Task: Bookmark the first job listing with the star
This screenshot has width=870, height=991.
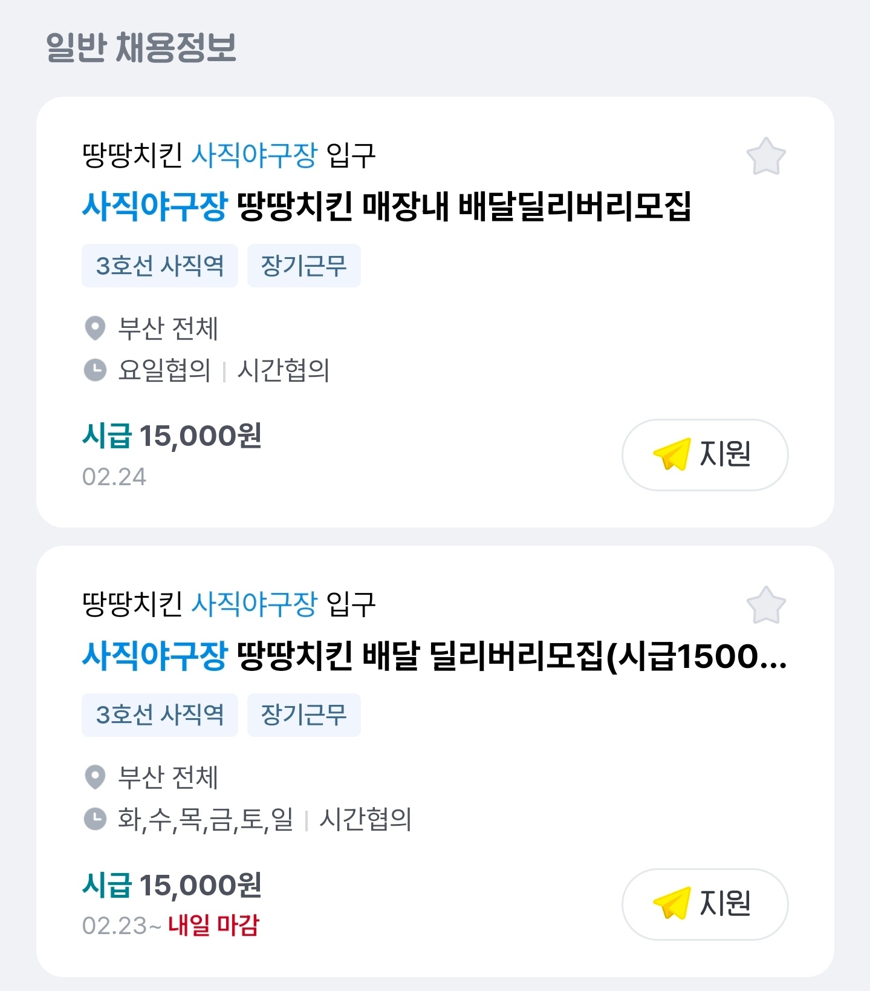Action: point(765,157)
